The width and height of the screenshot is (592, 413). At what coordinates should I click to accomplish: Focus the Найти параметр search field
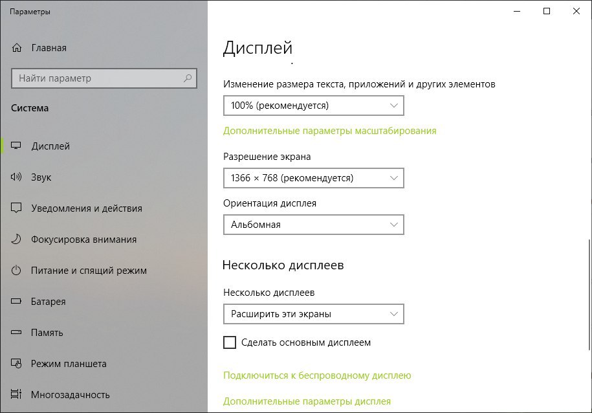pos(104,78)
